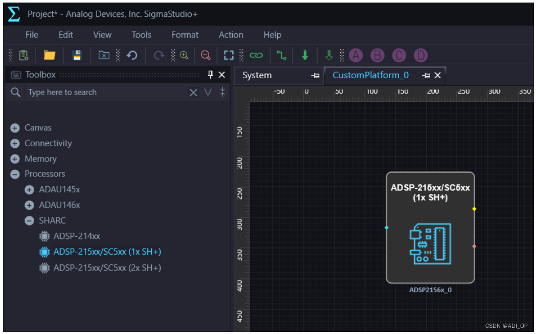This screenshot has width=536, height=334.
Task: Collapse the Processors category
Action: [15, 174]
